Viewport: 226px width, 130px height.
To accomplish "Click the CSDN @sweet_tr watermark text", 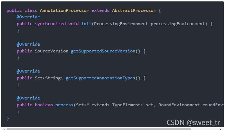I will 193,123.
